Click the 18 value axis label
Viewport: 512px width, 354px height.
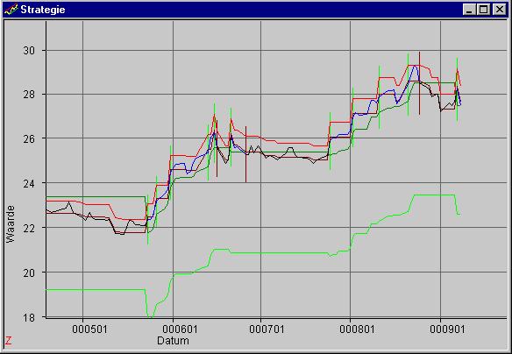[30, 317]
